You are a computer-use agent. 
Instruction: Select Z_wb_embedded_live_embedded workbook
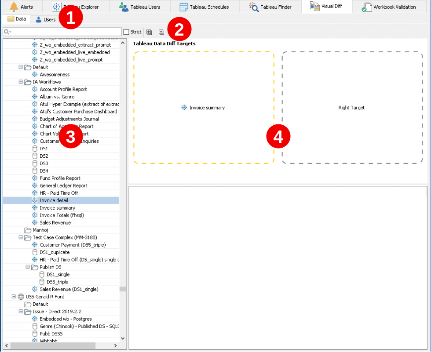tap(74, 52)
